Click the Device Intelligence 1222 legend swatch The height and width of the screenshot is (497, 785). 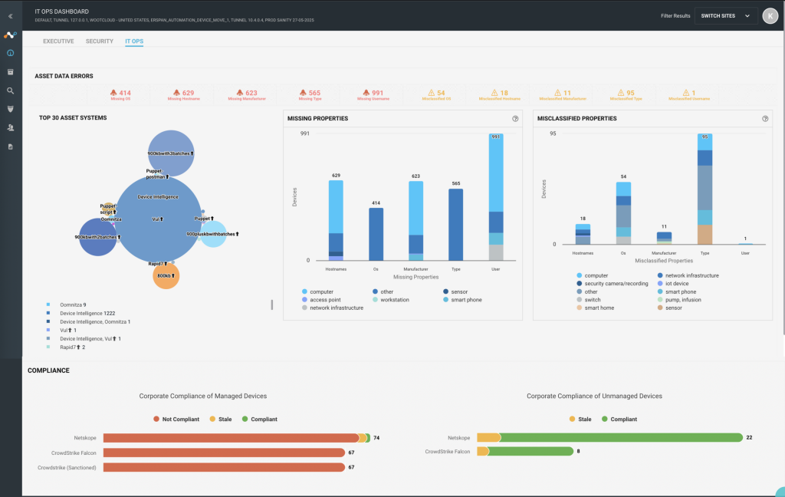48,313
